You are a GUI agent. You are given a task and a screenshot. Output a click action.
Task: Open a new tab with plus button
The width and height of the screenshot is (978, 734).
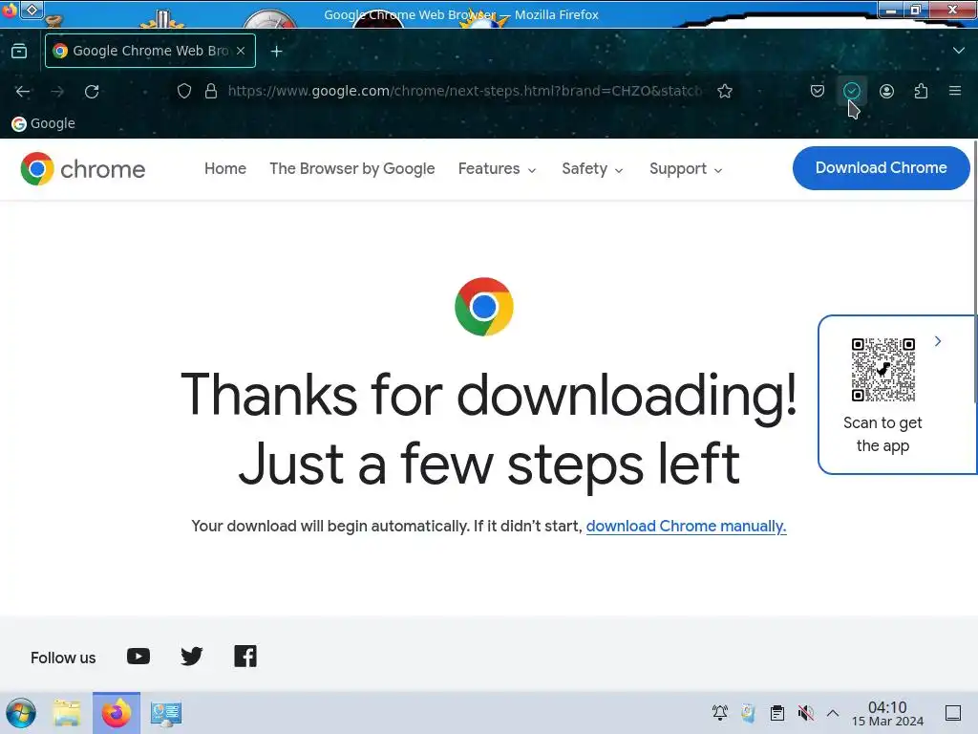(276, 52)
